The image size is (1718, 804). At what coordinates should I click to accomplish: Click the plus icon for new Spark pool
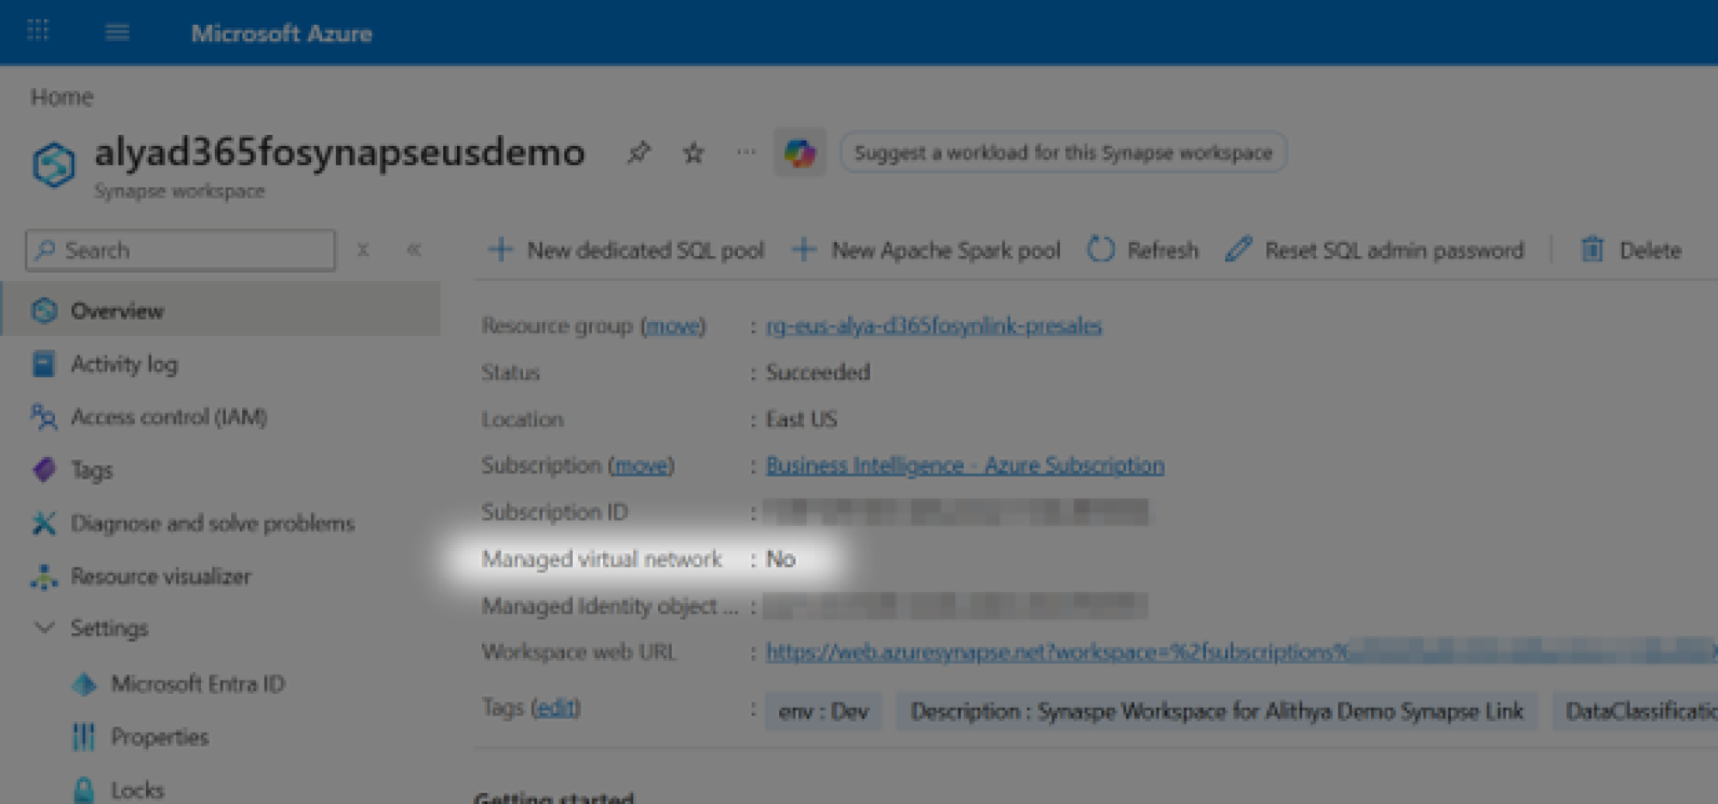(804, 250)
